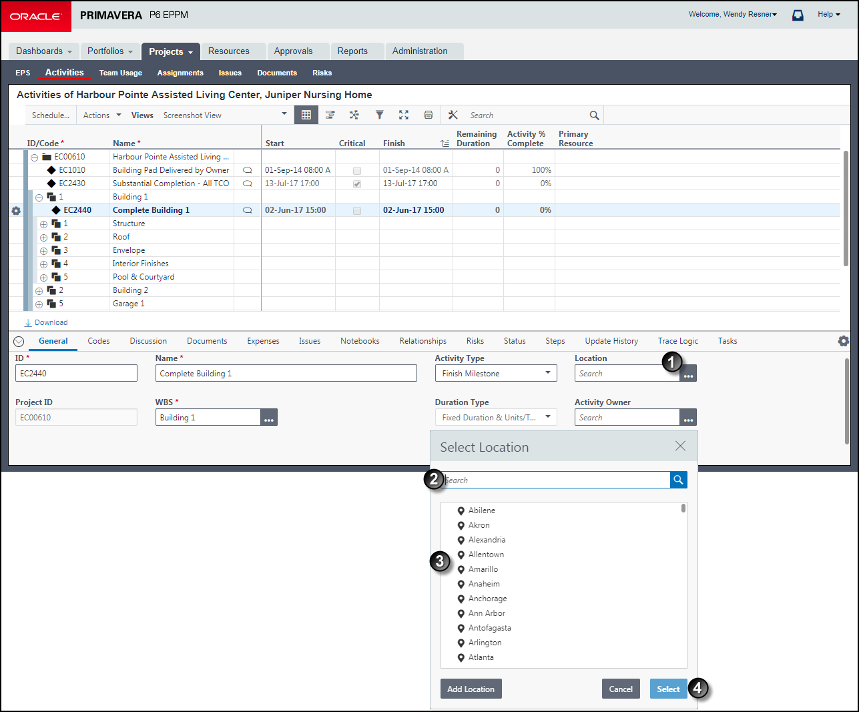Click the Activity Owner browse ellipsis button

click(x=688, y=418)
